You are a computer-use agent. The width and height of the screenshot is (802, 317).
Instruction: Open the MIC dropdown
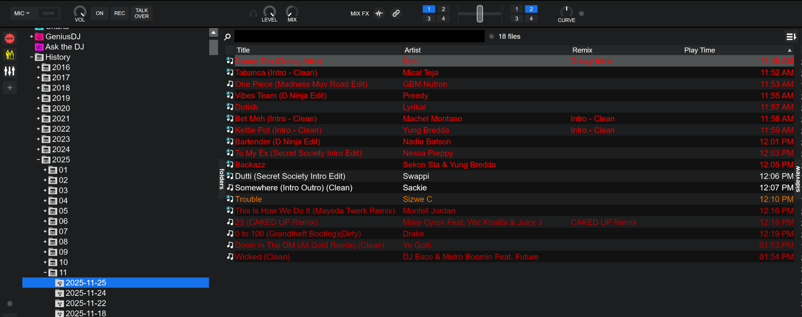point(22,13)
